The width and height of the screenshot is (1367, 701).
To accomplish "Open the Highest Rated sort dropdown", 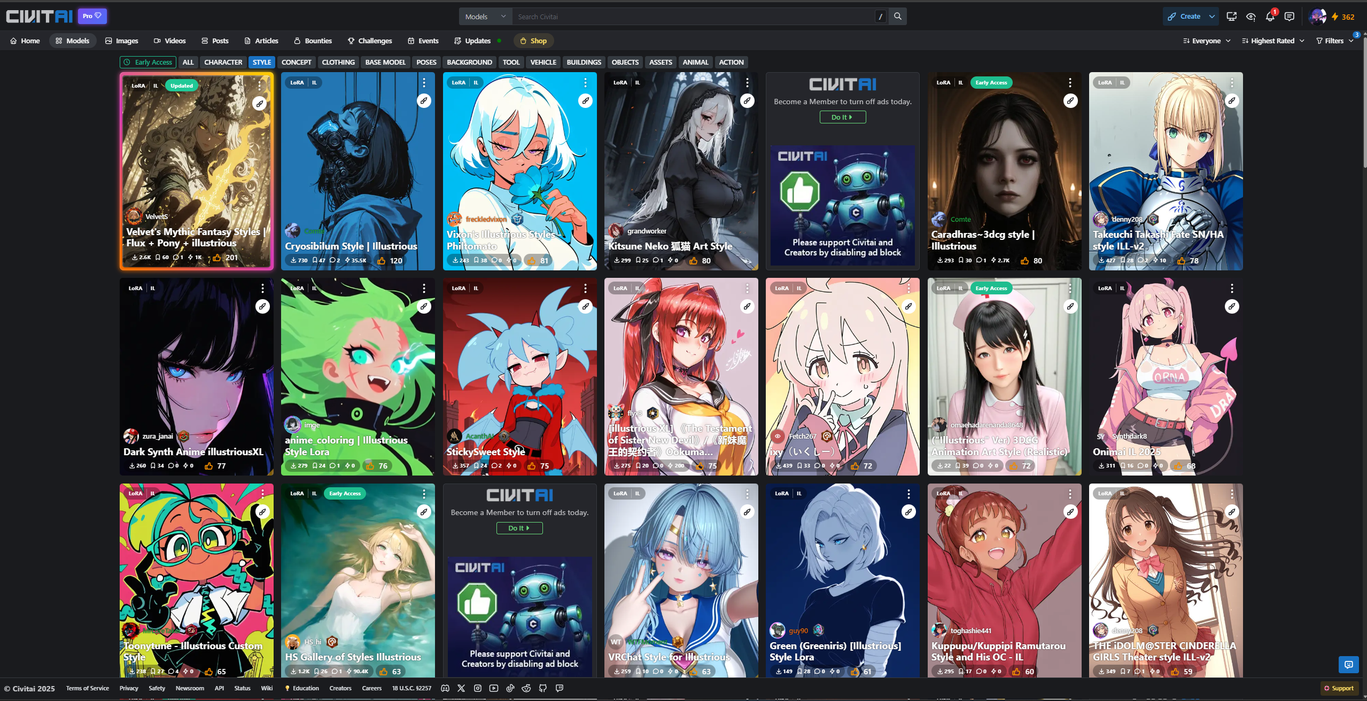I will point(1273,41).
